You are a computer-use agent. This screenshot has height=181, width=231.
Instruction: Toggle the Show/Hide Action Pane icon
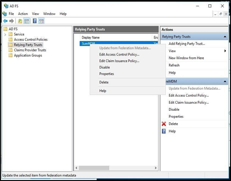pyautogui.click(x=41, y=21)
